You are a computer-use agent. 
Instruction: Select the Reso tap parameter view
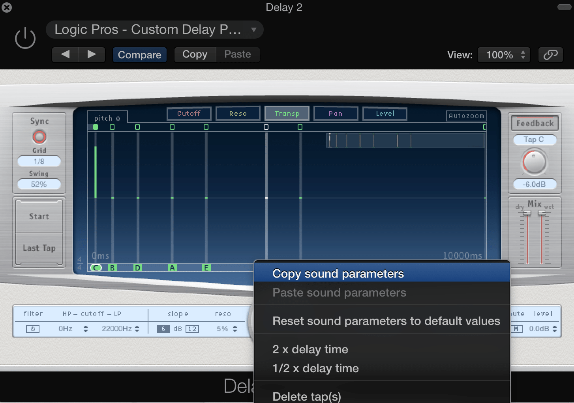pyautogui.click(x=238, y=113)
